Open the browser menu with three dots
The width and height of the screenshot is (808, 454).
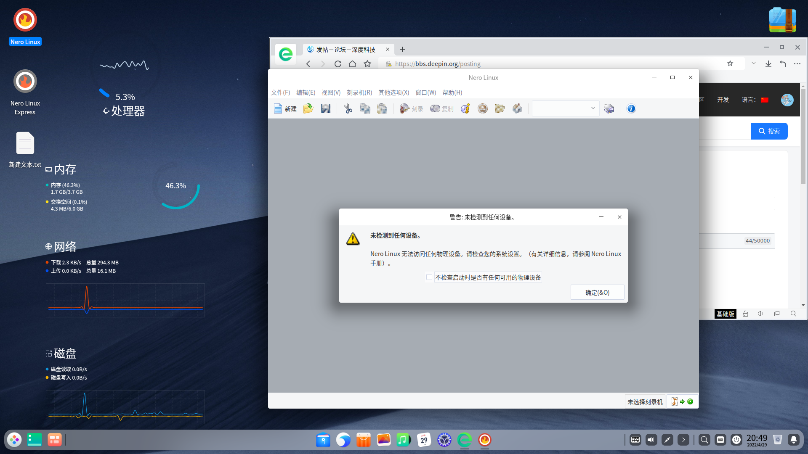(798, 63)
